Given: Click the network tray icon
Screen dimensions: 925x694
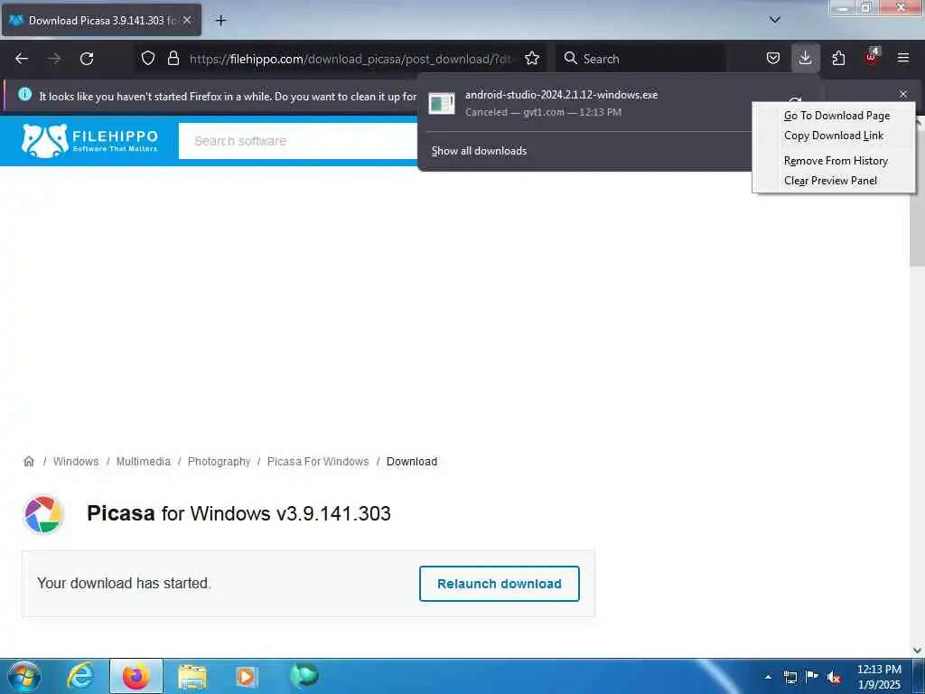Looking at the screenshot, I should click(x=790, y=677).
